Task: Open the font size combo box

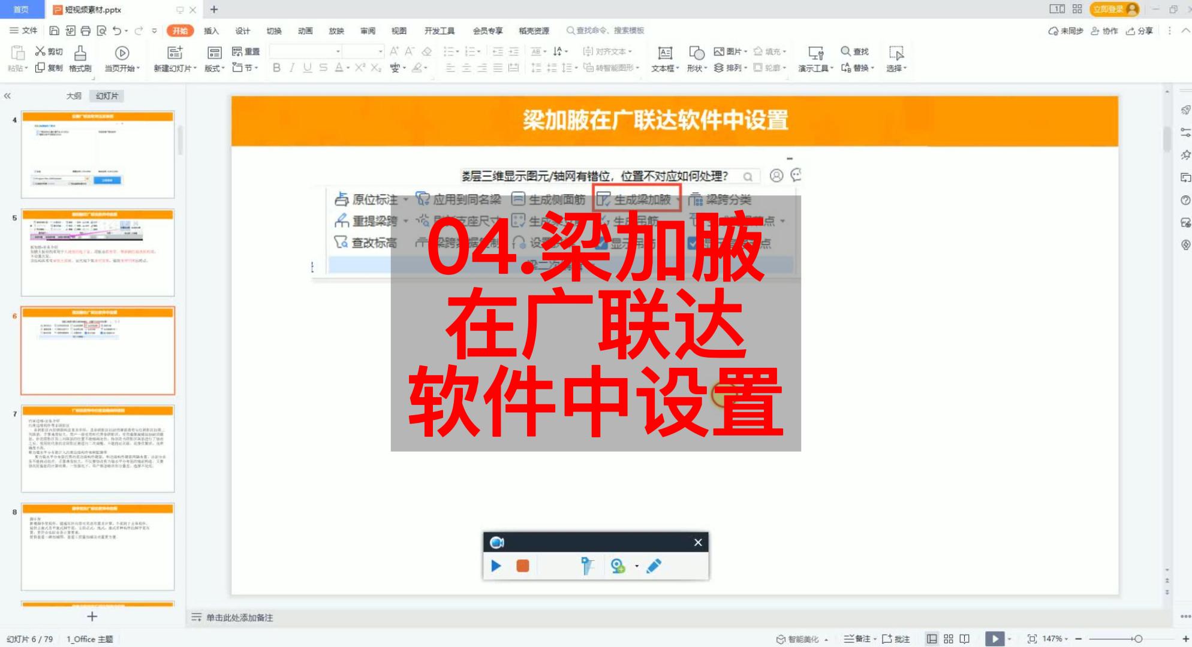Action: coord(363,51)
